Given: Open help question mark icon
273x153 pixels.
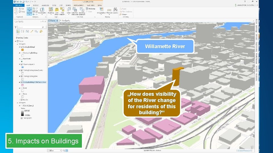Looking at the screenshot, I should tap(245, 2).
